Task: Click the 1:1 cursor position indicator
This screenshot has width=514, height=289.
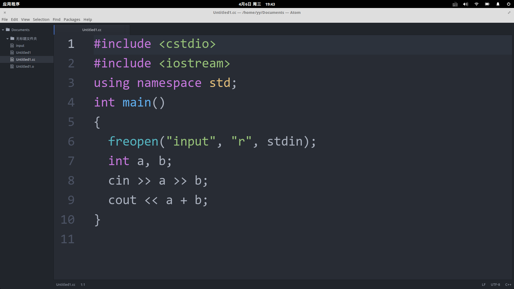Action: pyautogui.click(x=83, y=284)
